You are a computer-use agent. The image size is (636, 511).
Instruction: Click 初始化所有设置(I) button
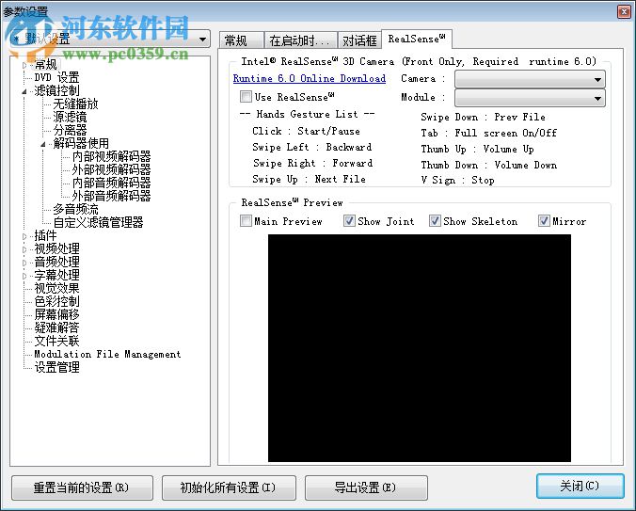click(x=229, y=487)
